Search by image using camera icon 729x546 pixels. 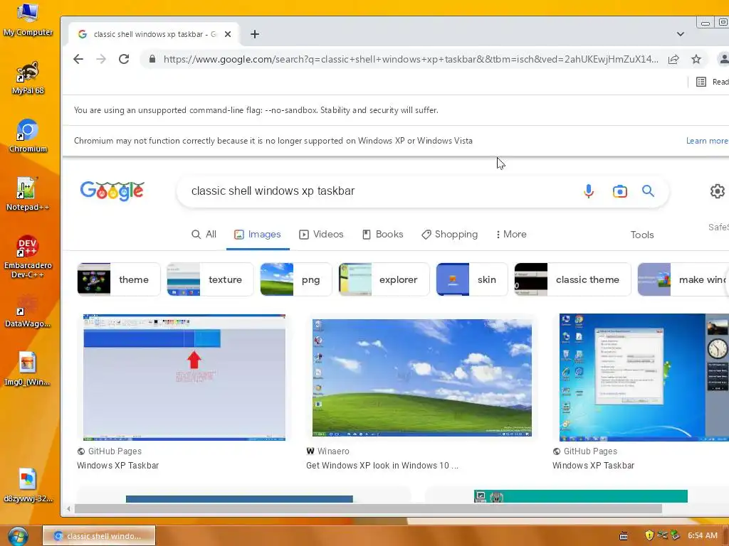[x=620, y=191]
